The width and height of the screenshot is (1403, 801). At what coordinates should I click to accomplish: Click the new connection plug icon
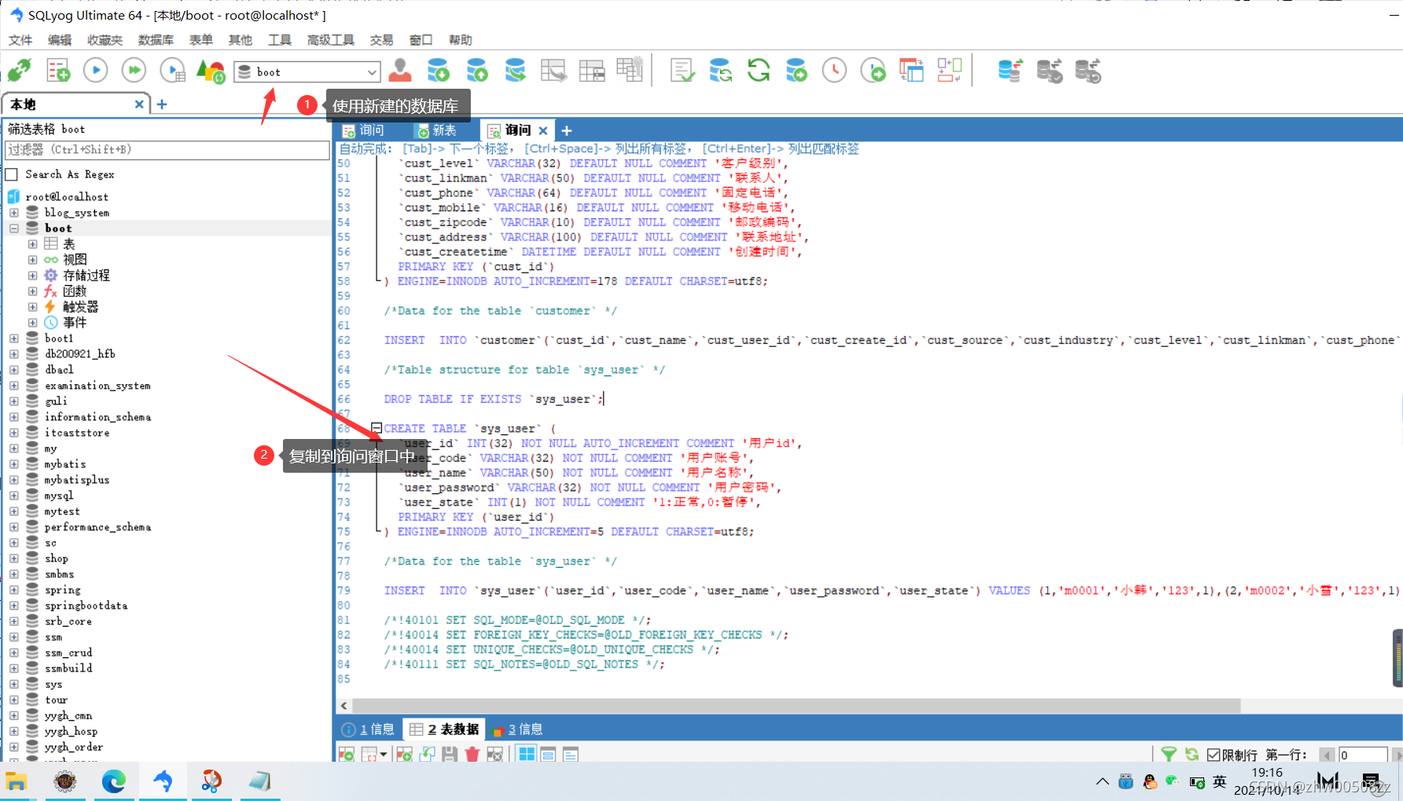(19, 71)
